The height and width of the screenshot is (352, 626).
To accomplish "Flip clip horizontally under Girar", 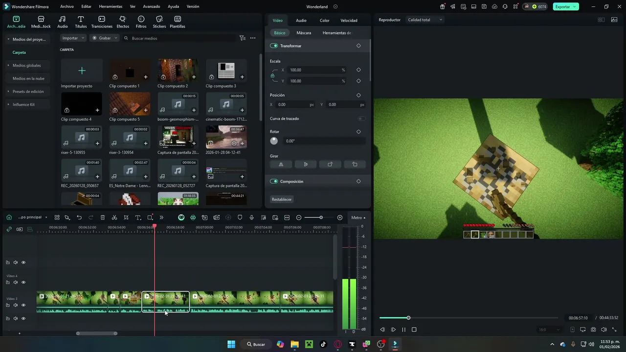I will [281, 164].
